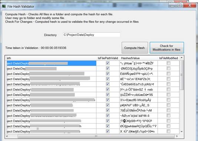Click the vertical scrollbar down arrow
198x141 pixels.
pyautogui.click(x=182, y=132)
